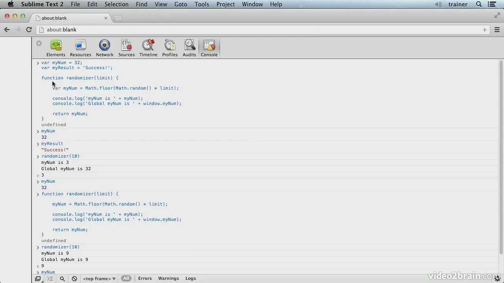Viewport: 504px width, 283px height.
Task: Open the Edit menu
Action: click(93, 4)
